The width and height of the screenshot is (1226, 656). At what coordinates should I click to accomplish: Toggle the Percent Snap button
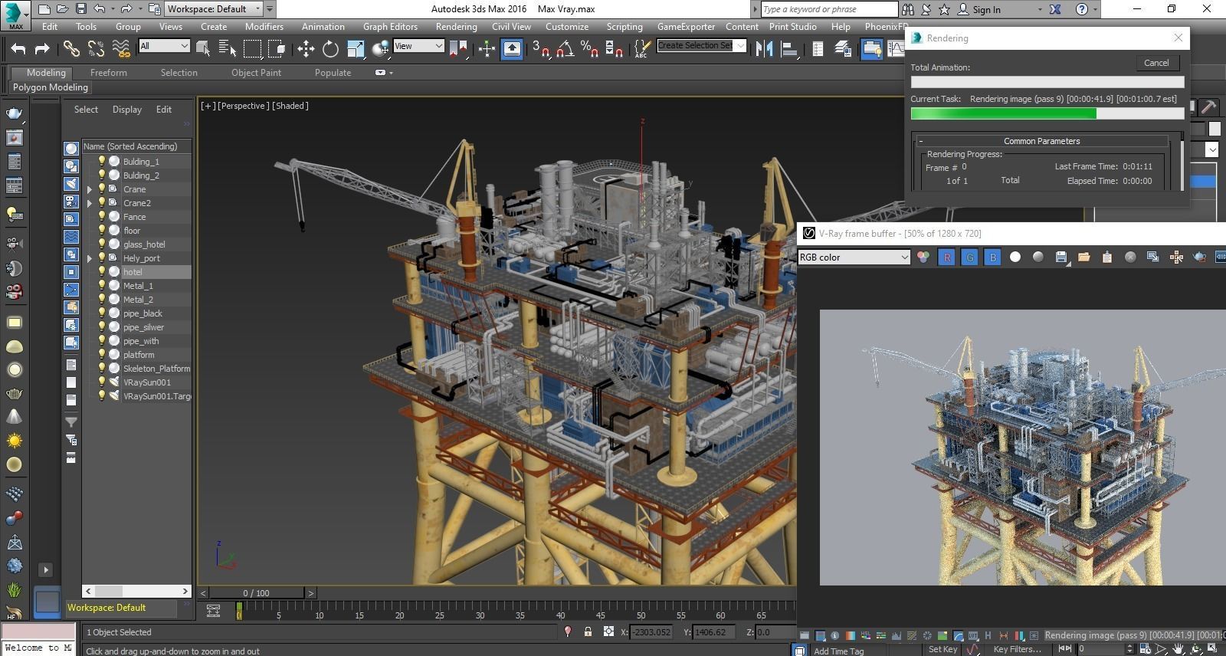point(589,48)
